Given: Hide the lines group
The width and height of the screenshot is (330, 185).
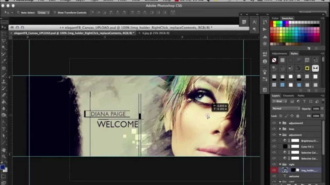Looking at the screenshot, I should coord(274,129).
